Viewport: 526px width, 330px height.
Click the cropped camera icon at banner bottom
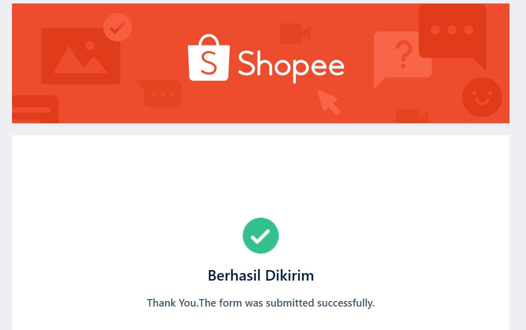pyautogui.click(x=411, y=116)
